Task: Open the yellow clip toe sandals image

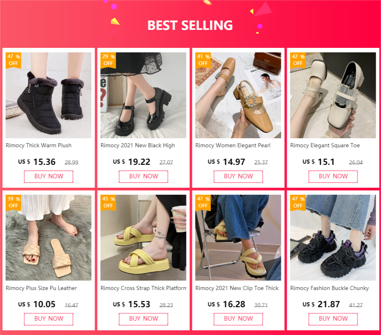Action: tap(238, 238)
